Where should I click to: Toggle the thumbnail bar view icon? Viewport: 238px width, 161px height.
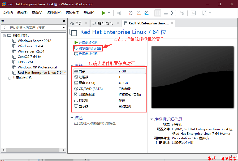(x=166, y=13)
